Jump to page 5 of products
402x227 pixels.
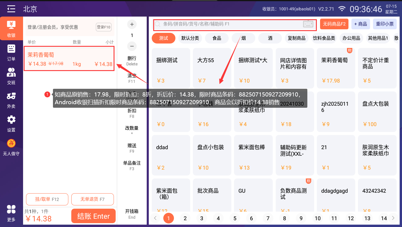point(235,218)
